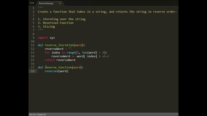Click the 'import' keyword on line 9
This screenshot has height=116, width=207.
[43, 38]
